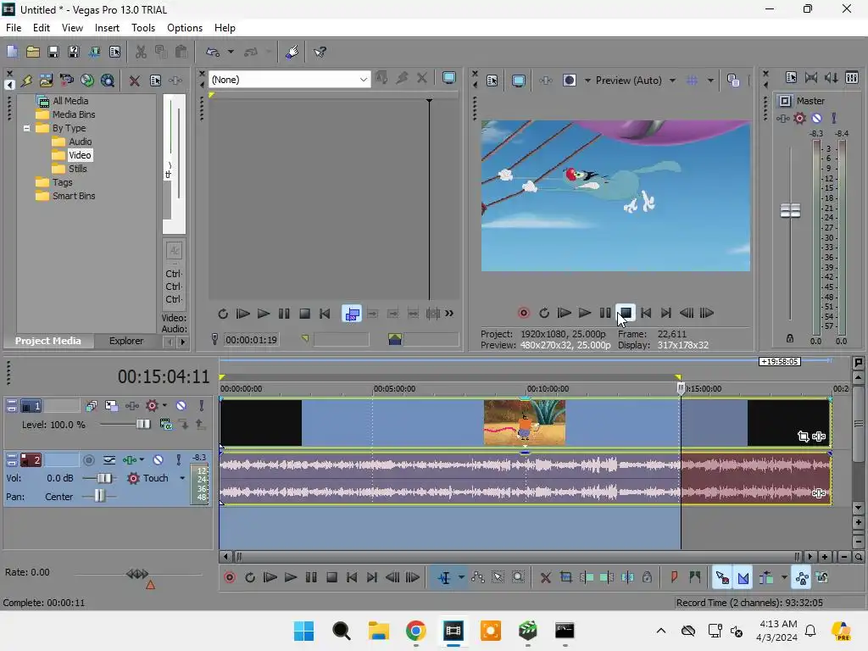Image resolution: width=868 pixels, height=651 pixels.
Task: Click the Undo arrow icon
Action: pos(213,52)
